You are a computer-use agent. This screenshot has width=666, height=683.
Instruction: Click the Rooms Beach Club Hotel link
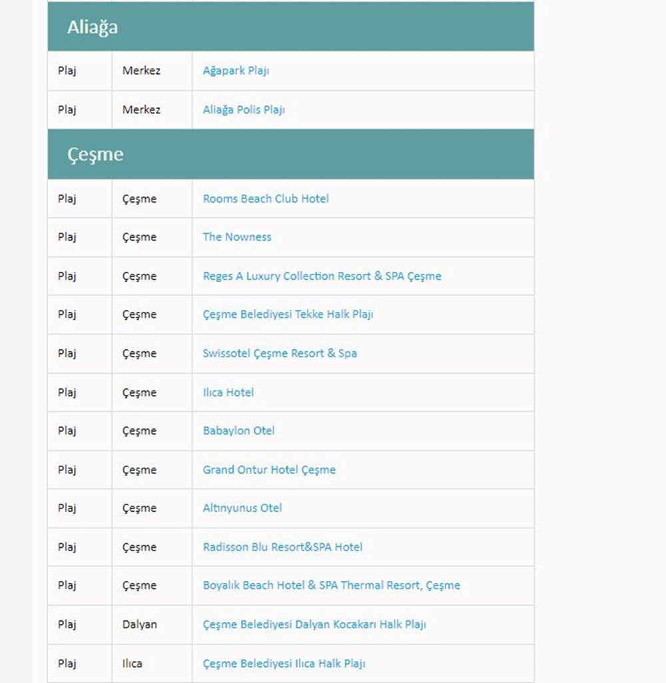pyautogui.click(x=265, y=199)
